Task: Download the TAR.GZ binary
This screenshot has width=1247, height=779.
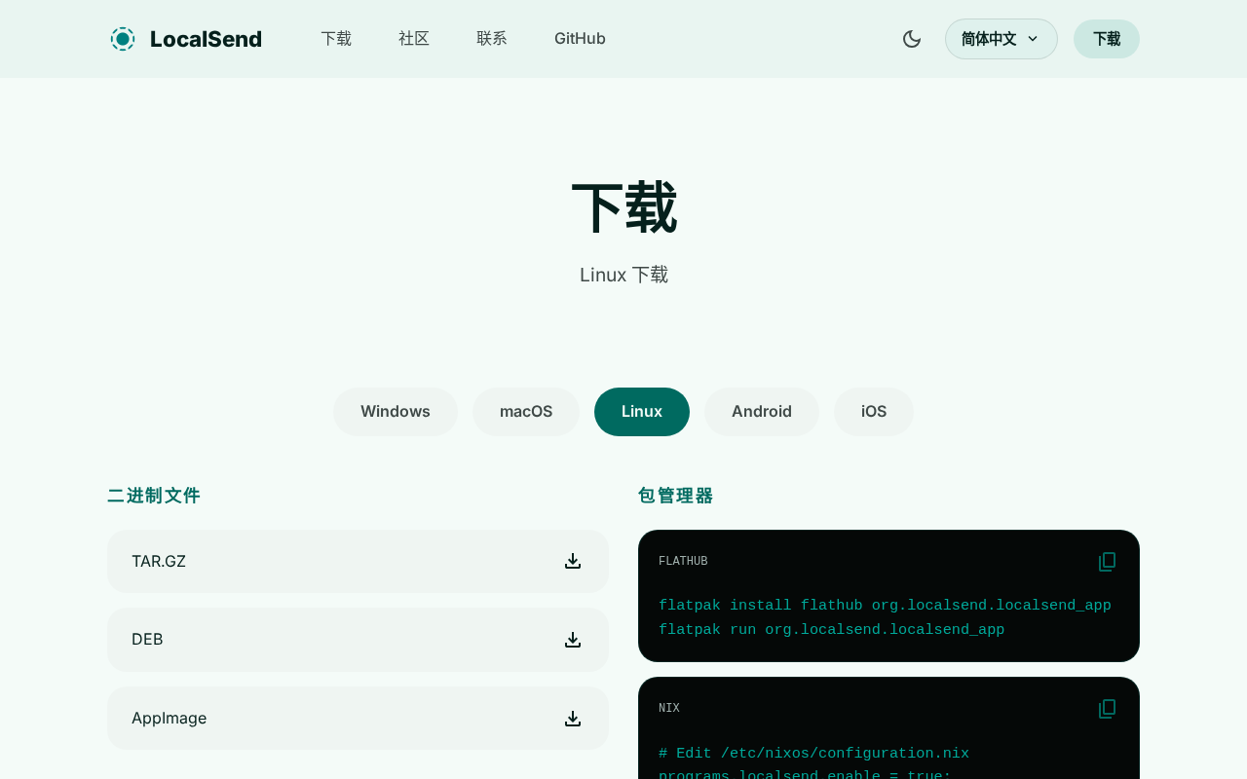Action: [358, 561]
